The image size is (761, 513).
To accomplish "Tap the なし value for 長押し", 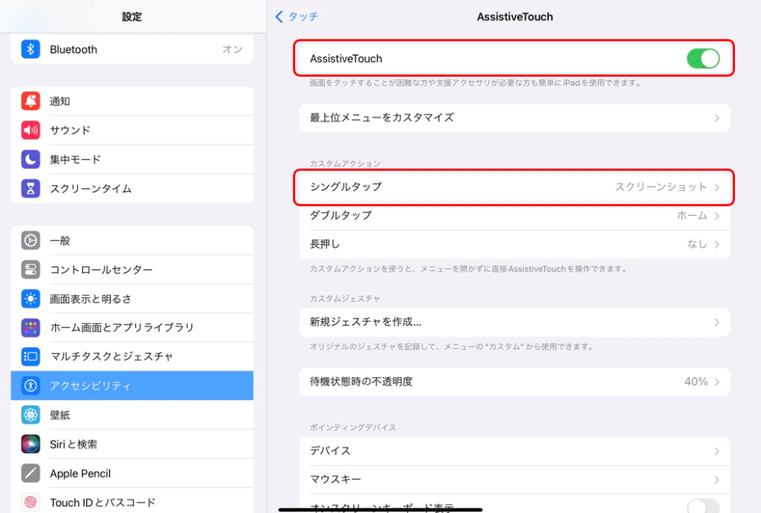I will 697,244.
